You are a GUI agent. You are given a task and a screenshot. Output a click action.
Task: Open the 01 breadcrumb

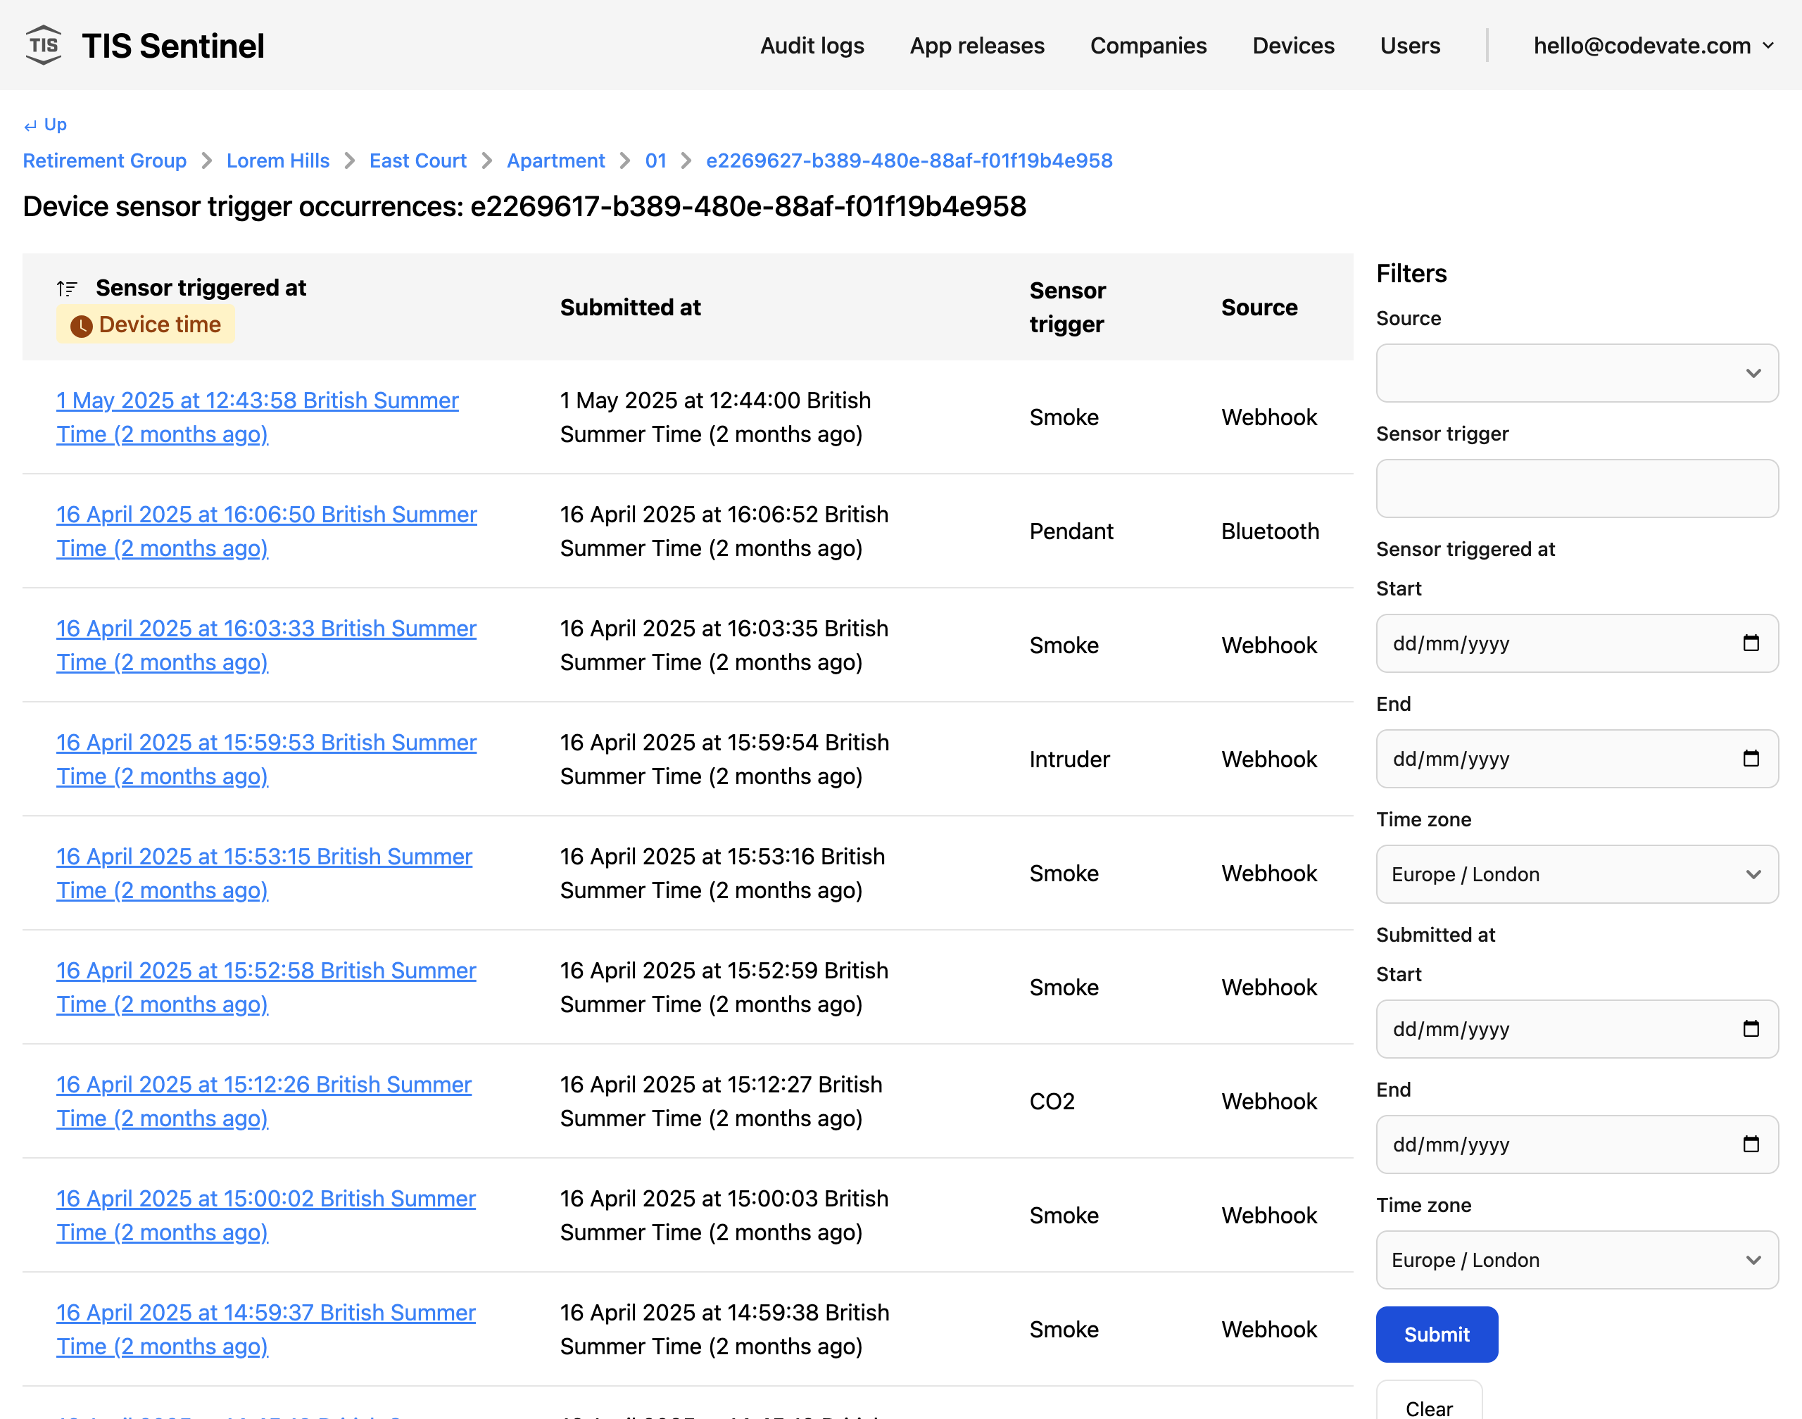(x=655, y=160)
